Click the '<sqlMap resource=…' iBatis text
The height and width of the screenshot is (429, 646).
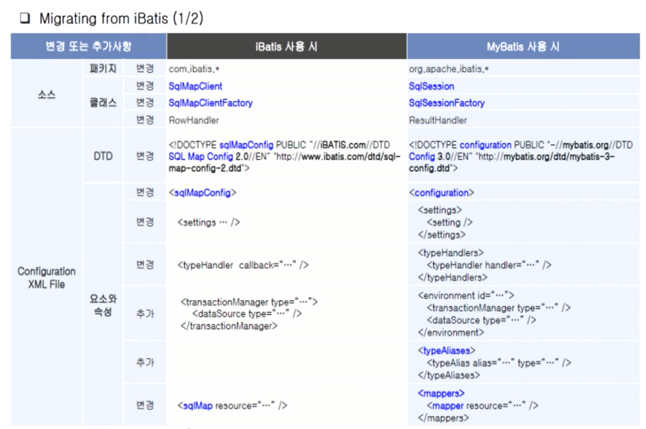232,406
